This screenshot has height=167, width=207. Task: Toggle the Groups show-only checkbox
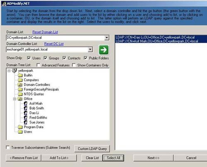point(46,58)
